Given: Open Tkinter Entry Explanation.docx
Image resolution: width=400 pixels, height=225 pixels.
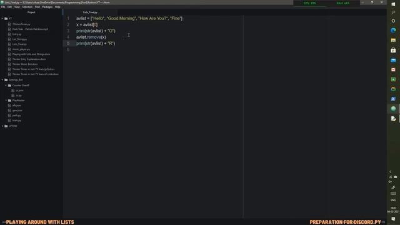Looking at the screenshot, I should click(x=29, y=59).
